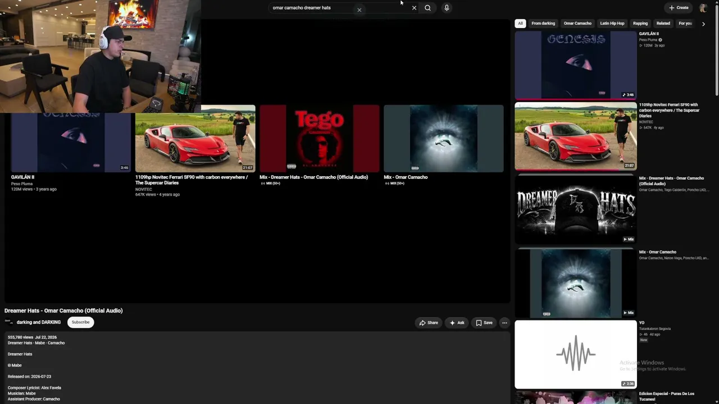Open the GAVILÁN II title in sidebar
The width and height of the screenshot is (719, 404).
click(649, 34)
